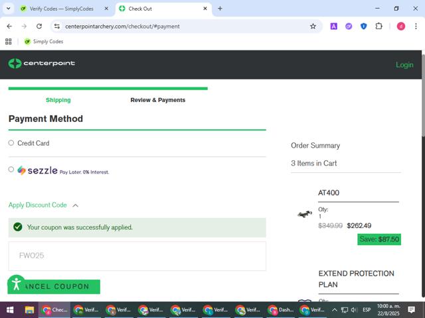The image size is (425, 318).
Task: Switch to Verify Codes — SimplyCodes tab
Action: coord(62,9)
